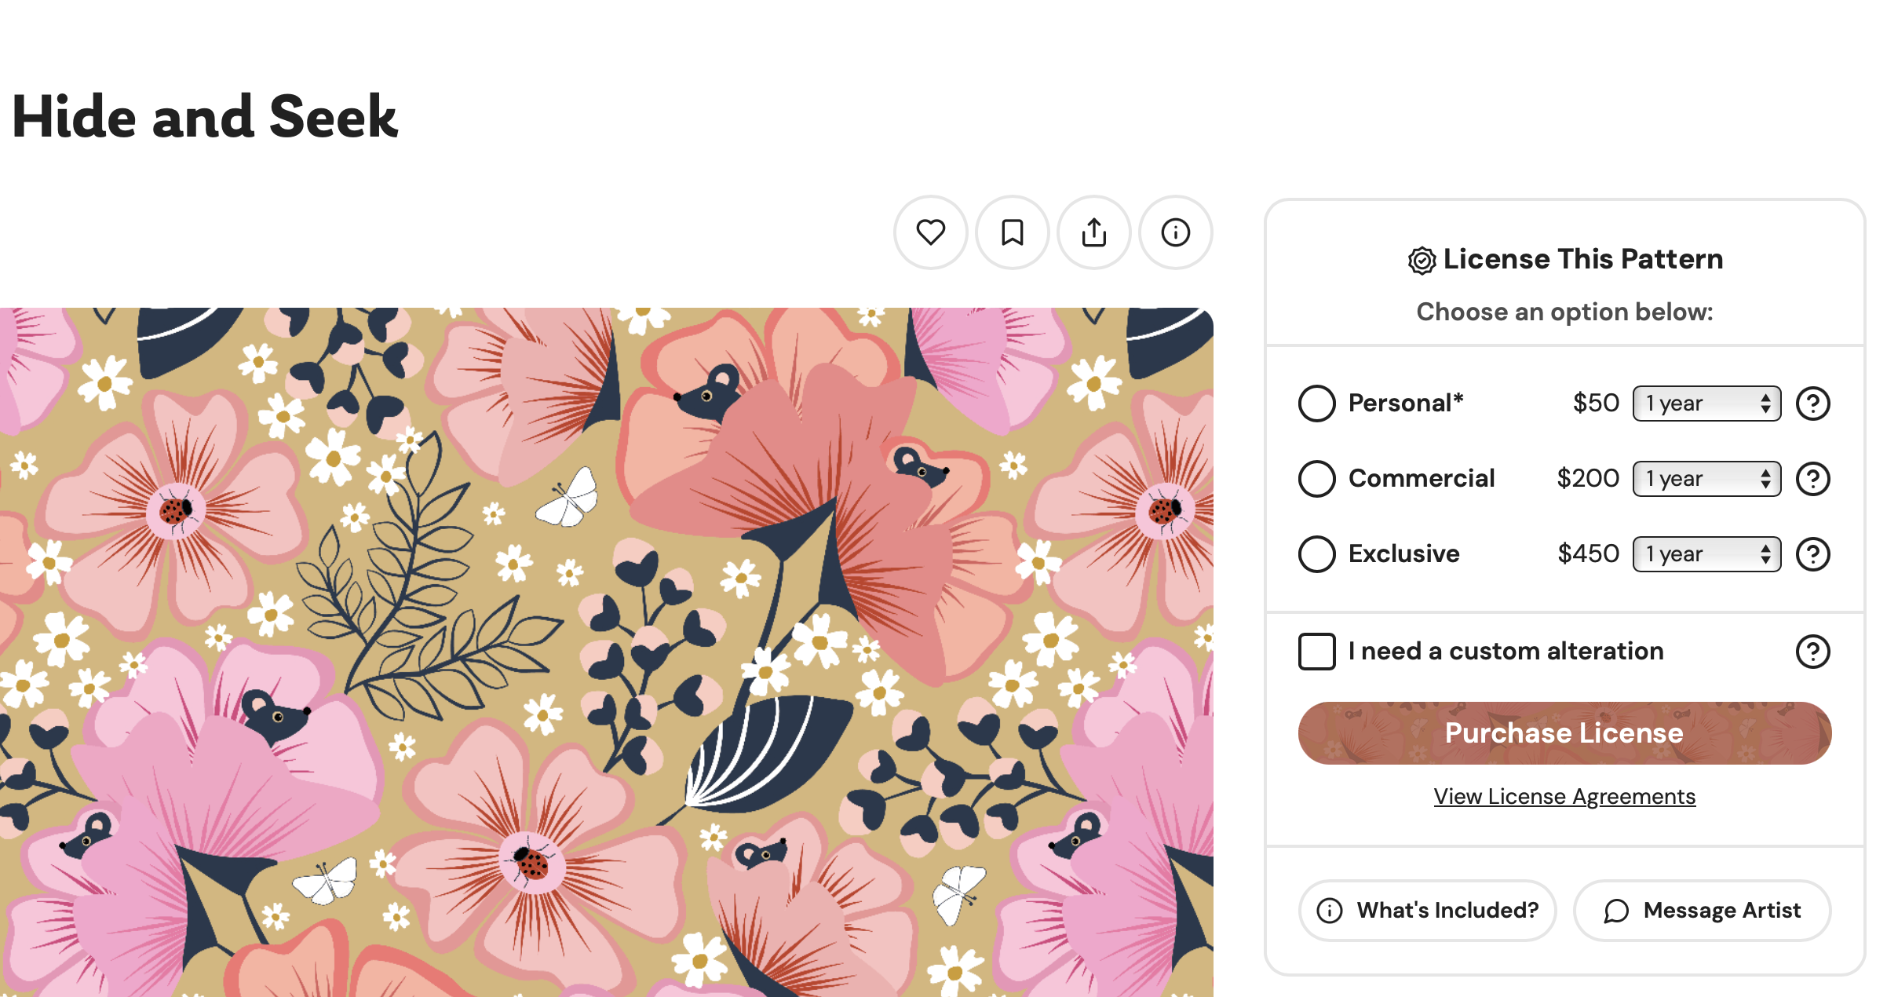Open Commercial license duration dropdown
Screen dimensions: 1887x997
click(1706, 479)
